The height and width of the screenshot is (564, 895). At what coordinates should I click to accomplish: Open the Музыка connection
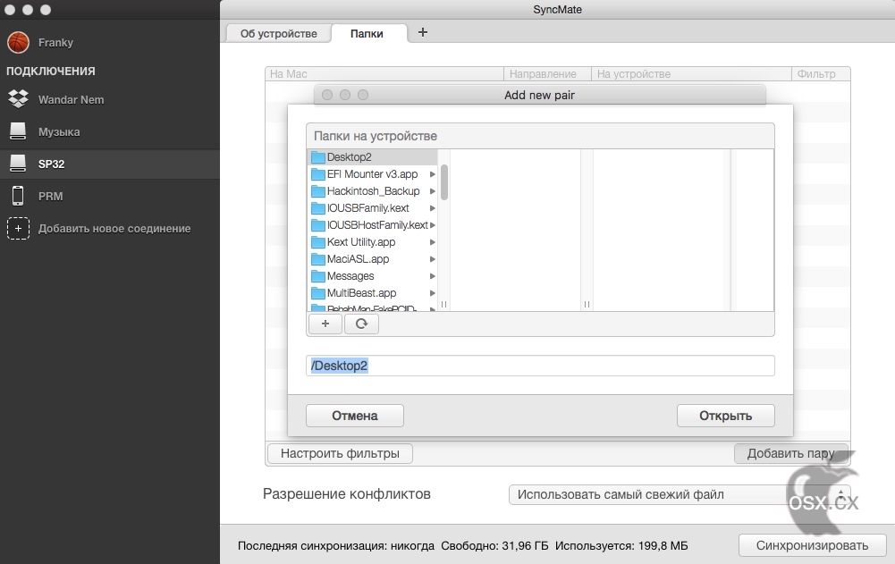110,131
